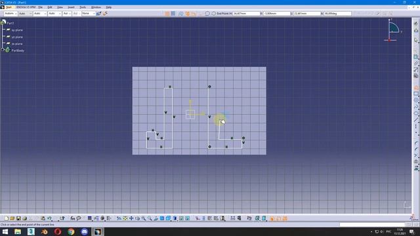Click the New document icon

[6, 218]
